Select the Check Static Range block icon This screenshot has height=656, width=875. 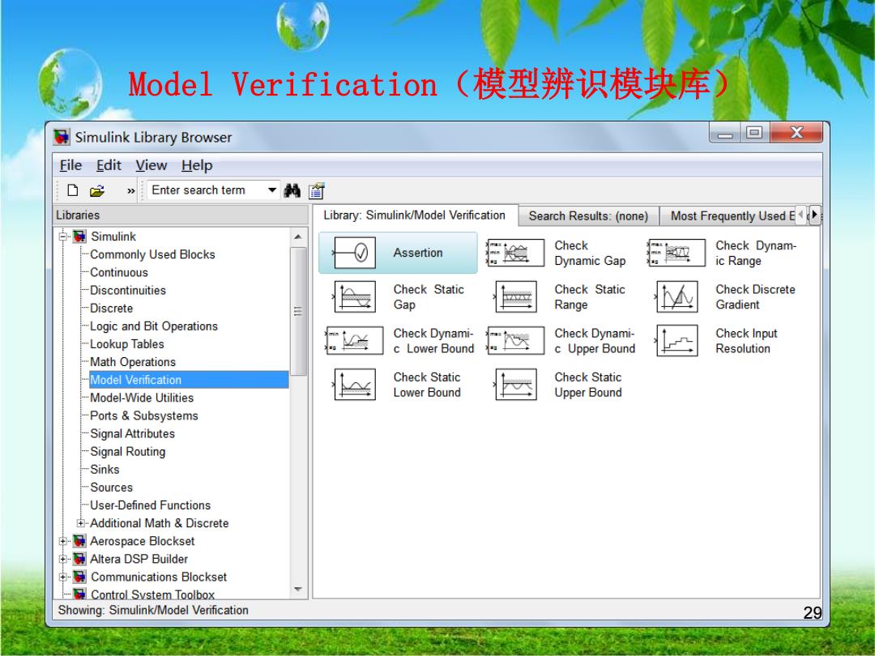(515, 296)
